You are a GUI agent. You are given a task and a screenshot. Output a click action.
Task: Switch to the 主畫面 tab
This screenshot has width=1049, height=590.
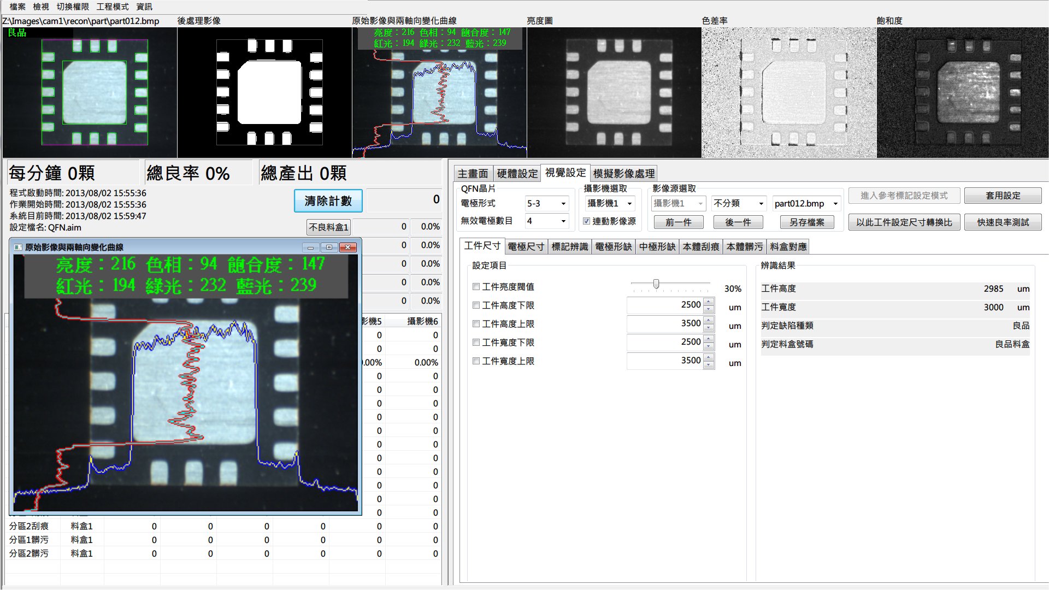(x=473, y=174)
